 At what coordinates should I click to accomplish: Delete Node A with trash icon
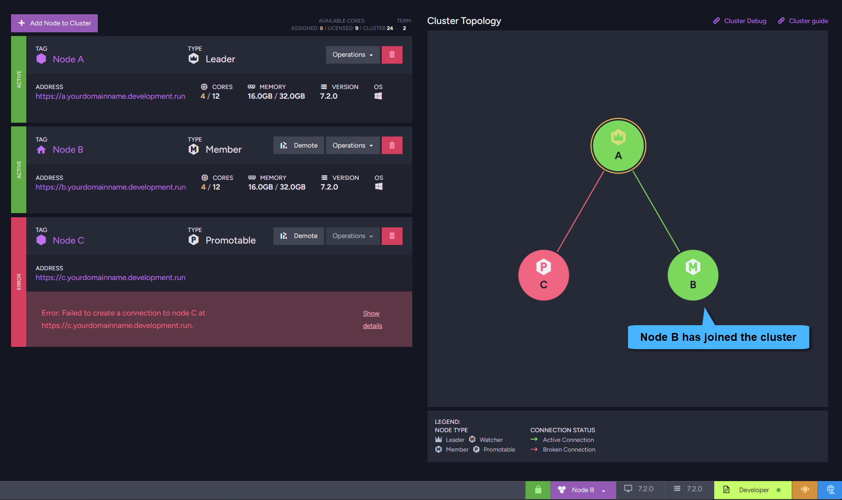pos(392,55)
